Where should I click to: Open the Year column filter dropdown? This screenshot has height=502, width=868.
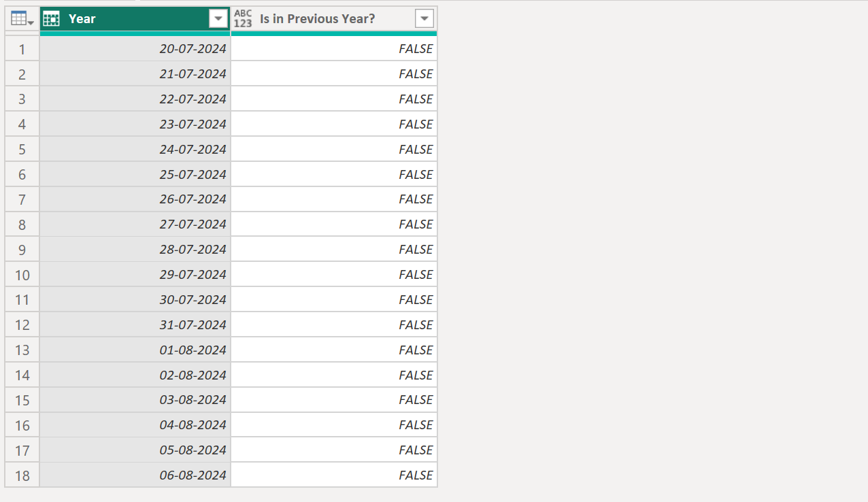click(x=218, y=18)
